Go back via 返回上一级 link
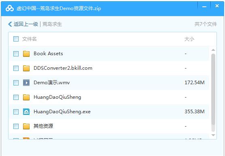225x156 pixels. coord(26,24)
